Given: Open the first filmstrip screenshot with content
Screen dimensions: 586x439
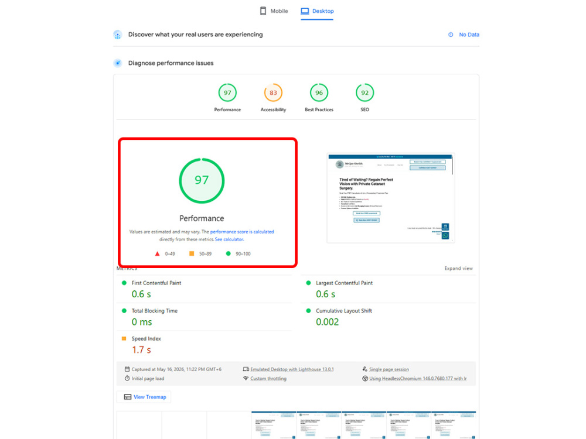Looking at the screenshot, I should pos(274,425).
